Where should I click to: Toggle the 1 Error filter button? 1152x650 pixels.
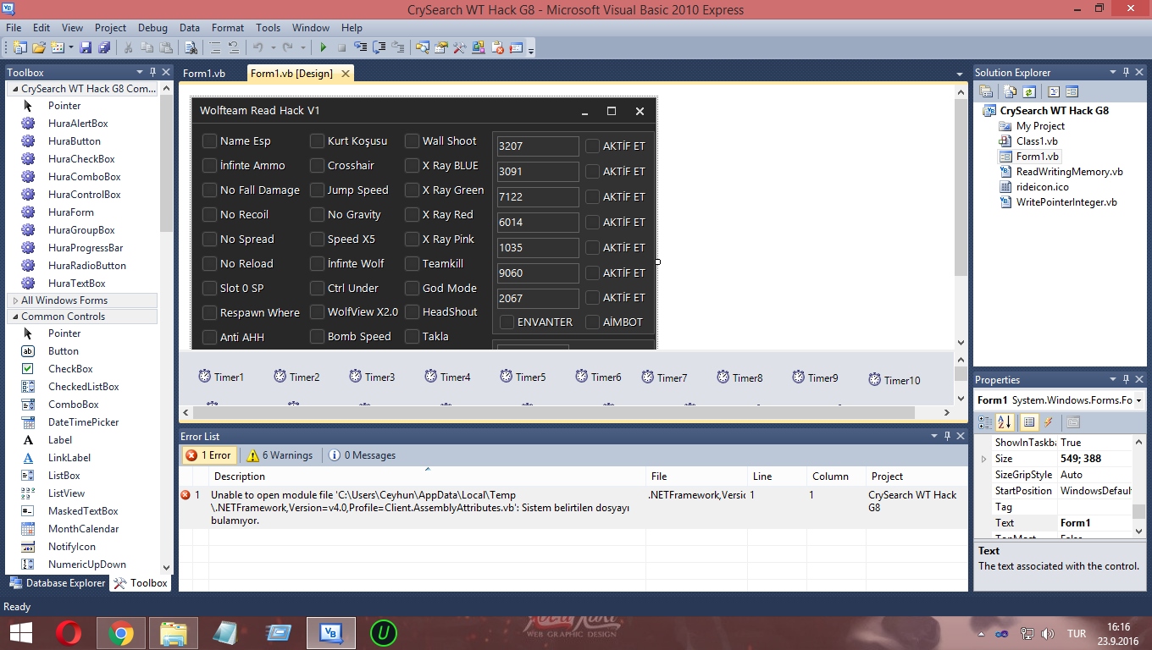(208, 455)
